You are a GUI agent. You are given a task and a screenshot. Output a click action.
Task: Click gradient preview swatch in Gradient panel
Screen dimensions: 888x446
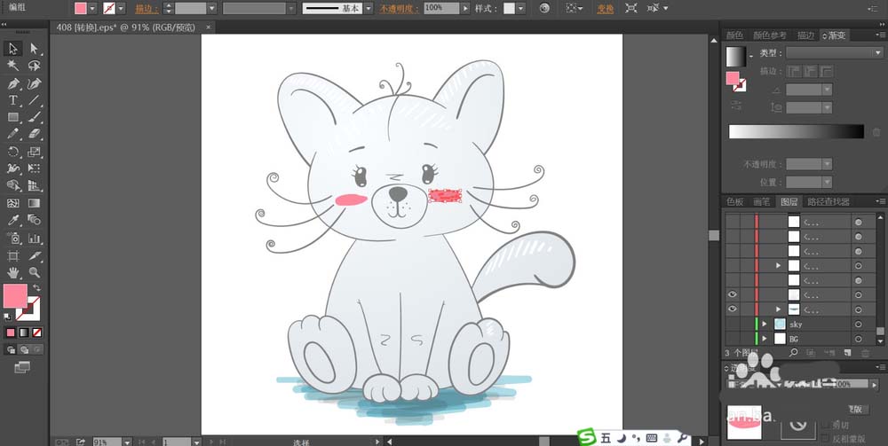click(736, 57)
